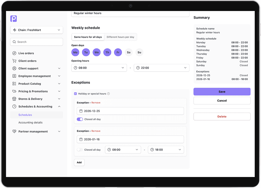This screenshot has height=188, width=261.
Task: Expand the Product Catalog chevron
Action: tap(59, 84)
